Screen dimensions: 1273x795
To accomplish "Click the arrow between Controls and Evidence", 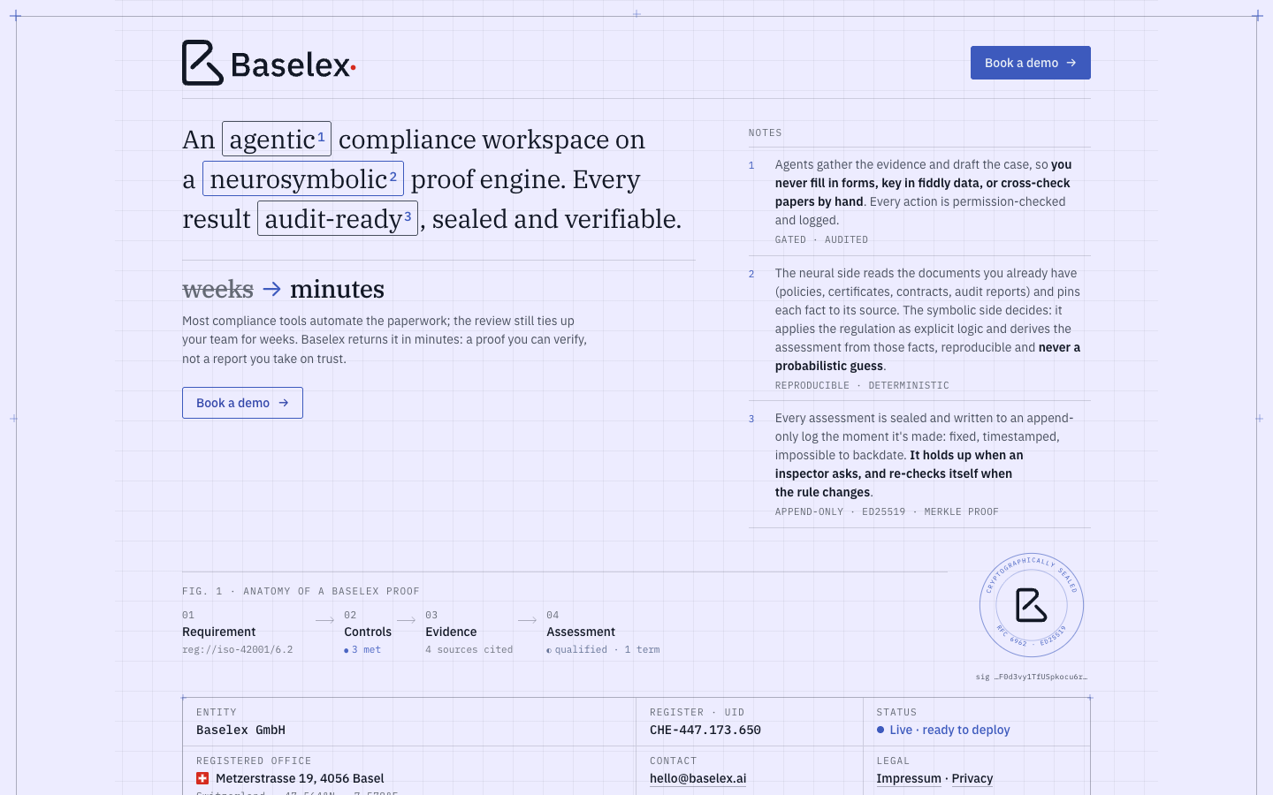I will (x=406, y=620).
